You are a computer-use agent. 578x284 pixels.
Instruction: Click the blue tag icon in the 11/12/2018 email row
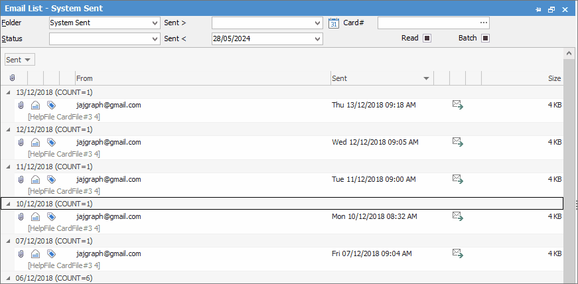click(x=51, y=180)
